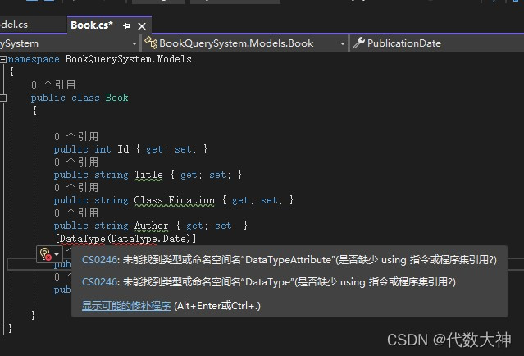Open the project scope dropdown ending in ySystem
524x356 pixels.
pos(69,43)
